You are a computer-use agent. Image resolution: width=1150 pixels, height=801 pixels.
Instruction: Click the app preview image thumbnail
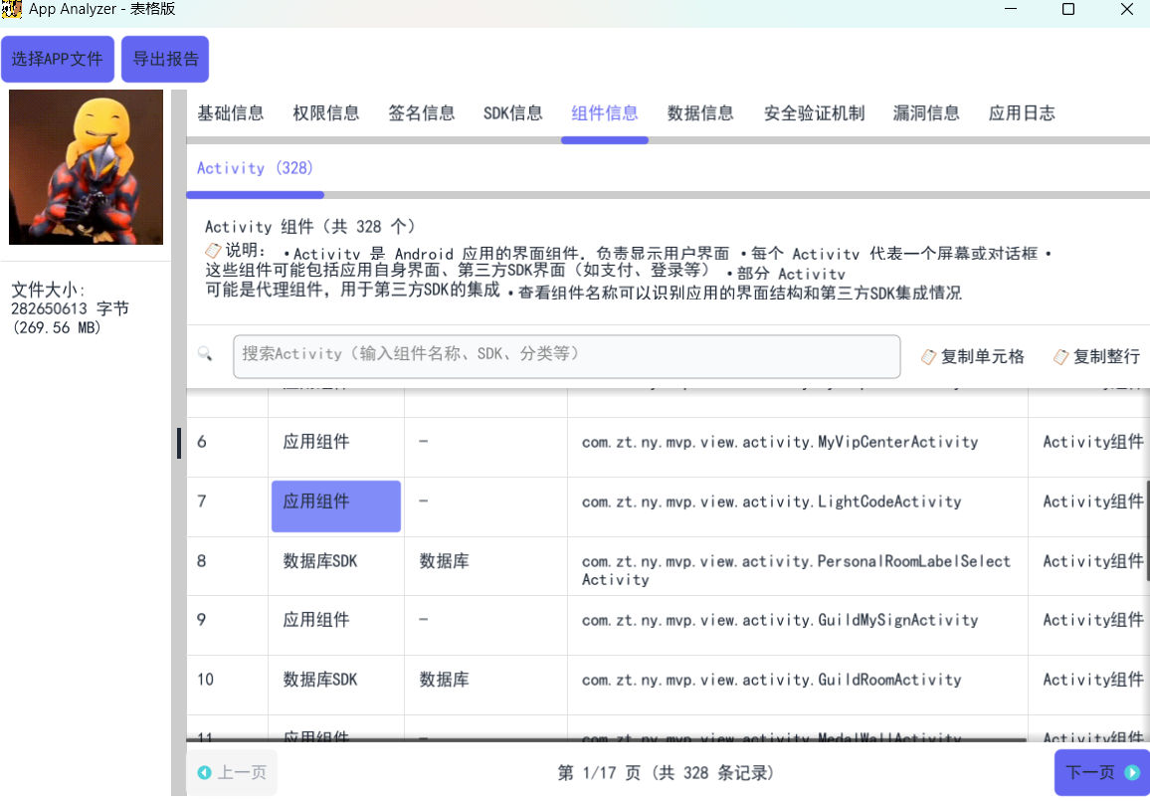(x=86, y=166)
